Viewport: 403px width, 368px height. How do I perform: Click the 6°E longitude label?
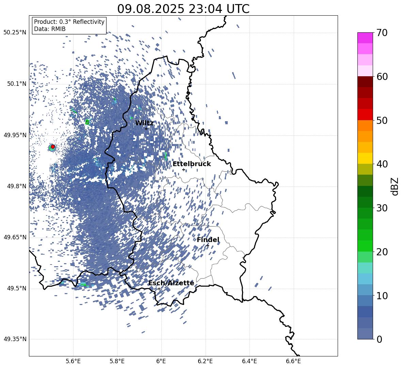coord(161,361)
